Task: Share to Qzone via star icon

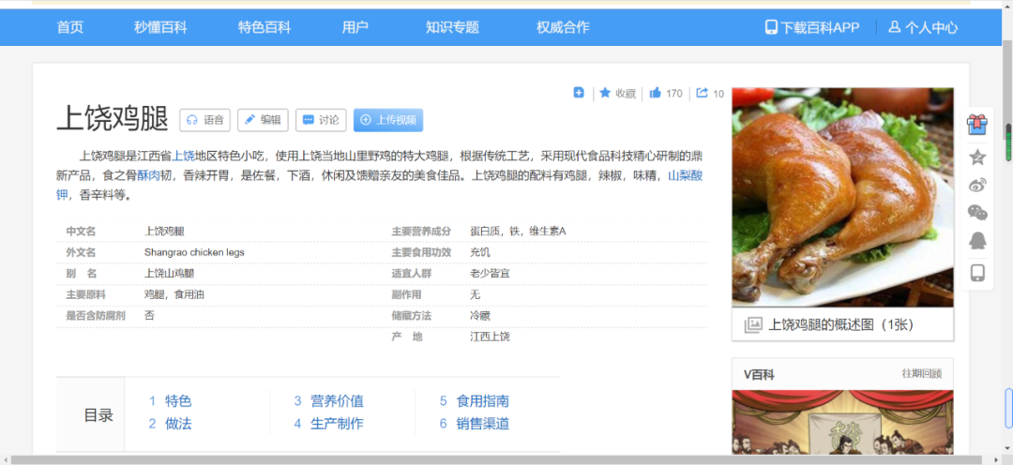Action: 977,157
